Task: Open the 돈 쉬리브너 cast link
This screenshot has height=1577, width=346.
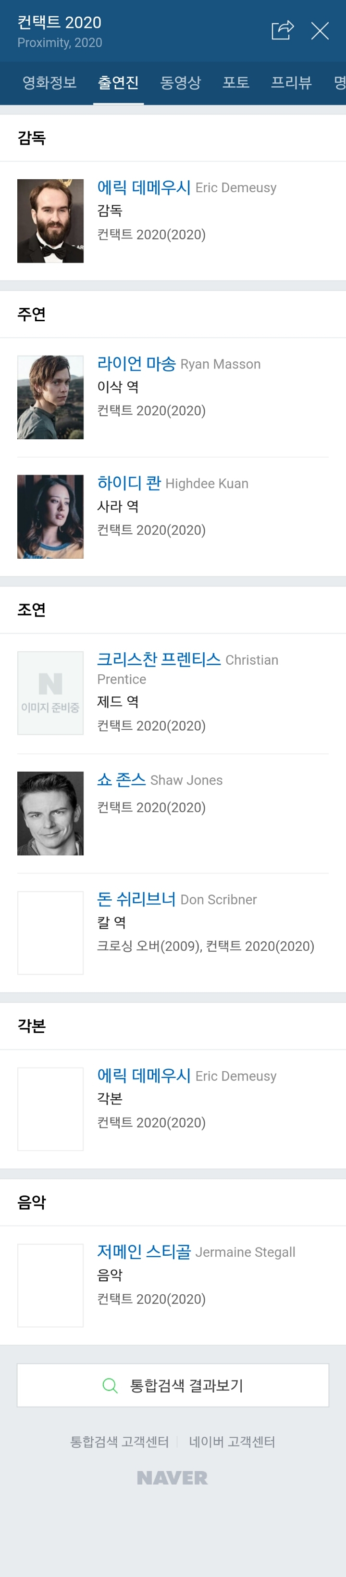Action: [x=136, y=899]
